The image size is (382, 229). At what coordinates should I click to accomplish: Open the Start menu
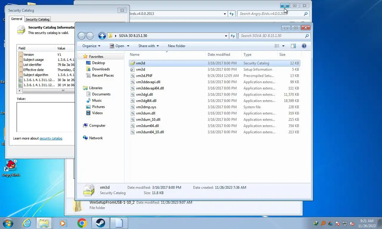(8, 223)
